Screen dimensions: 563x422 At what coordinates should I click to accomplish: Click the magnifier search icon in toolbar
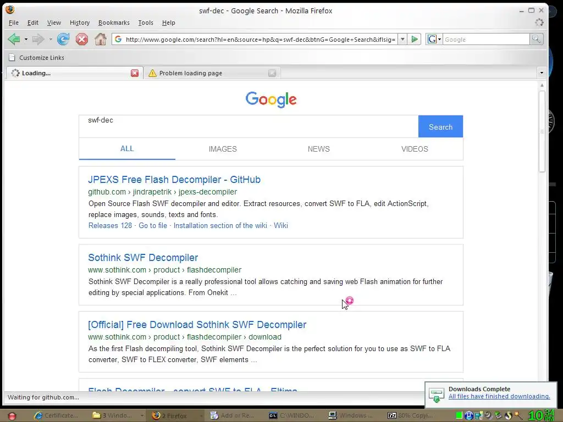point(536,39)
